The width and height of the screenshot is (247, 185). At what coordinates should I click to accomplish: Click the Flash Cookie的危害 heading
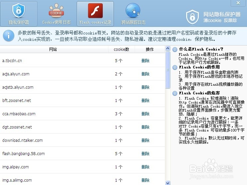pos(199,93)
